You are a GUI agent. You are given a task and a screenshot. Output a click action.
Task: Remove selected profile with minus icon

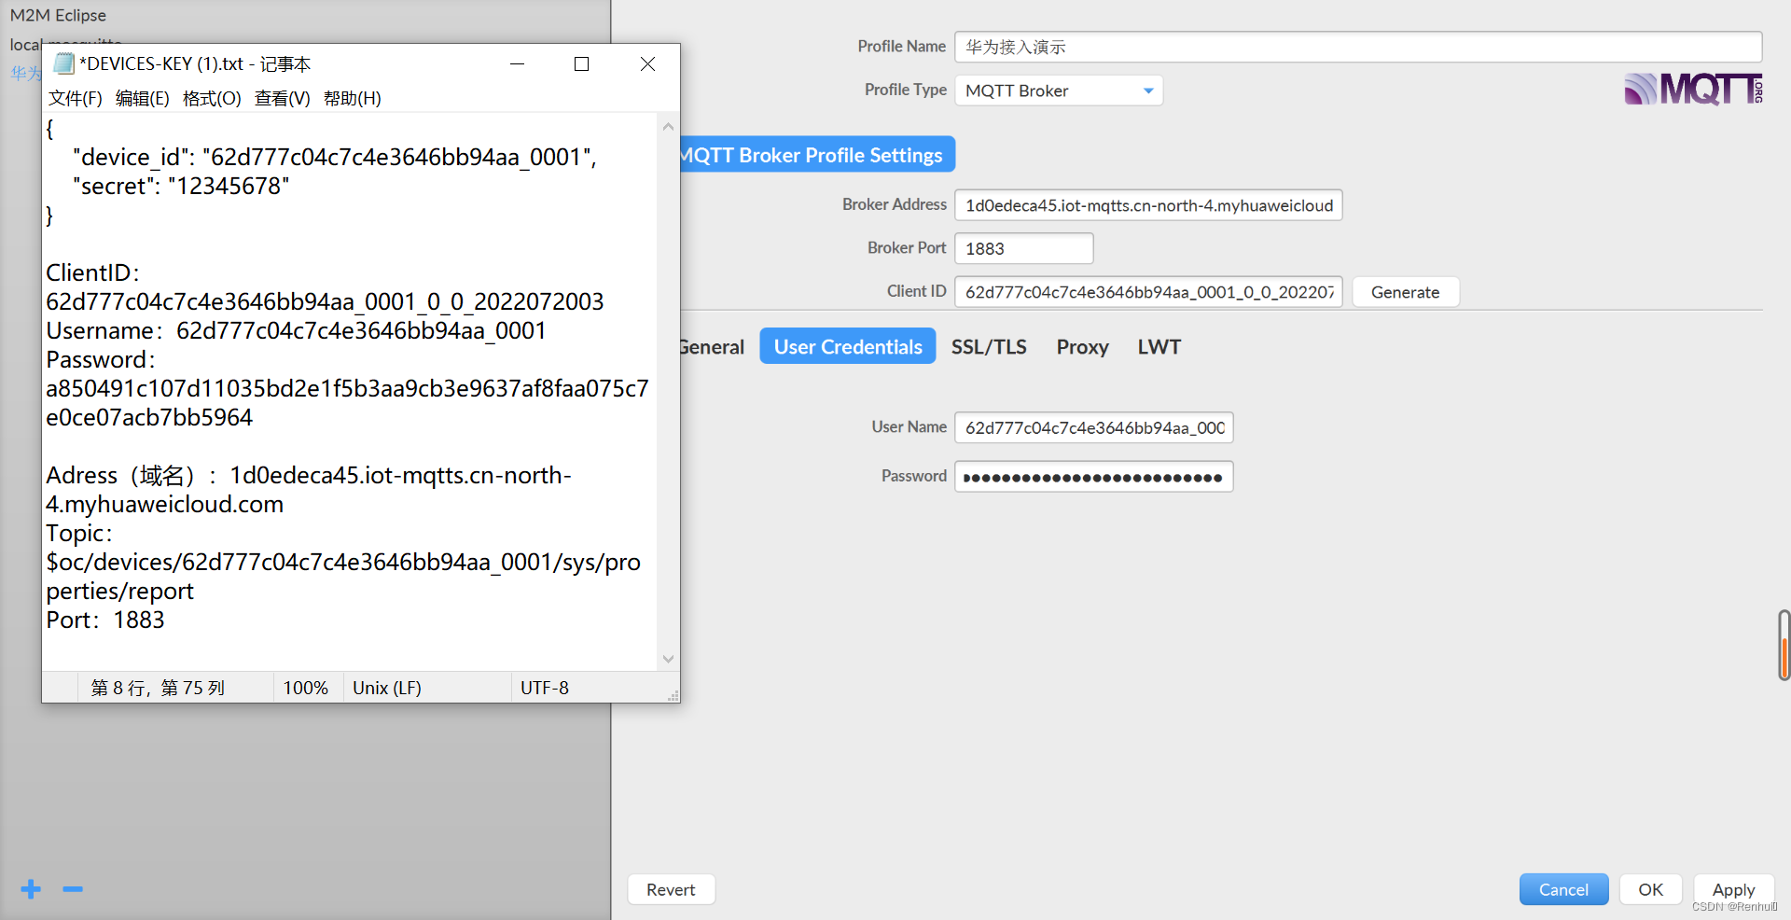point(73,889)
